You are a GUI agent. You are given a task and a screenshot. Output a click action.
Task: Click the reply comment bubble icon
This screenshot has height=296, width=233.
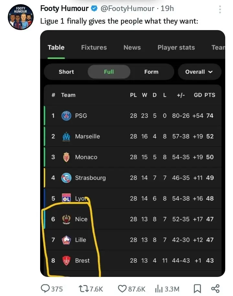(x=45, y=289)
